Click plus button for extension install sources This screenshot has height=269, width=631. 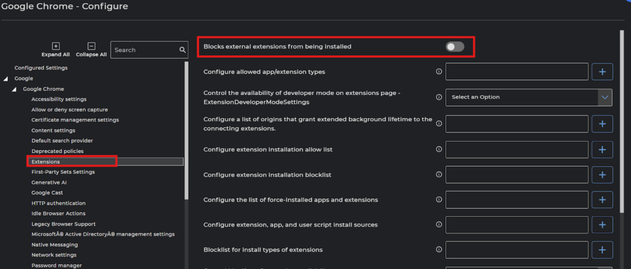[x=602, y=225]
